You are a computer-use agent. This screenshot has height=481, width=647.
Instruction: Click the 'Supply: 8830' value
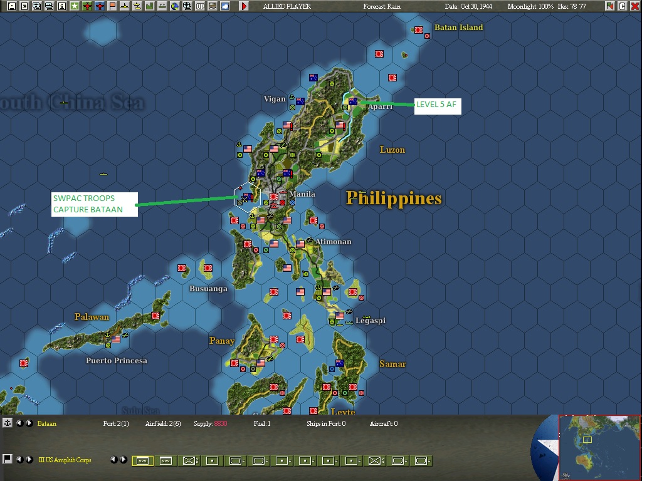[211, 423]
